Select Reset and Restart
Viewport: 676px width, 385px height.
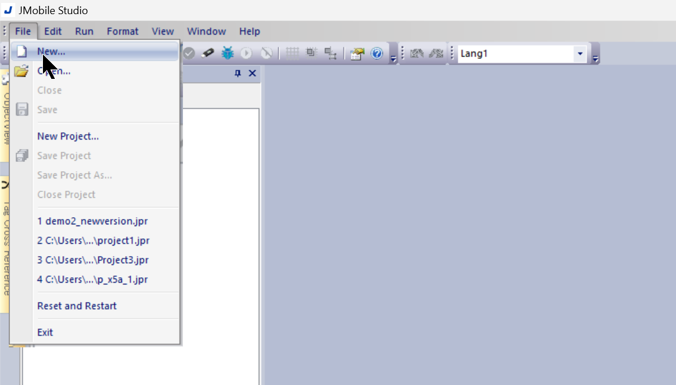[95, 306]
